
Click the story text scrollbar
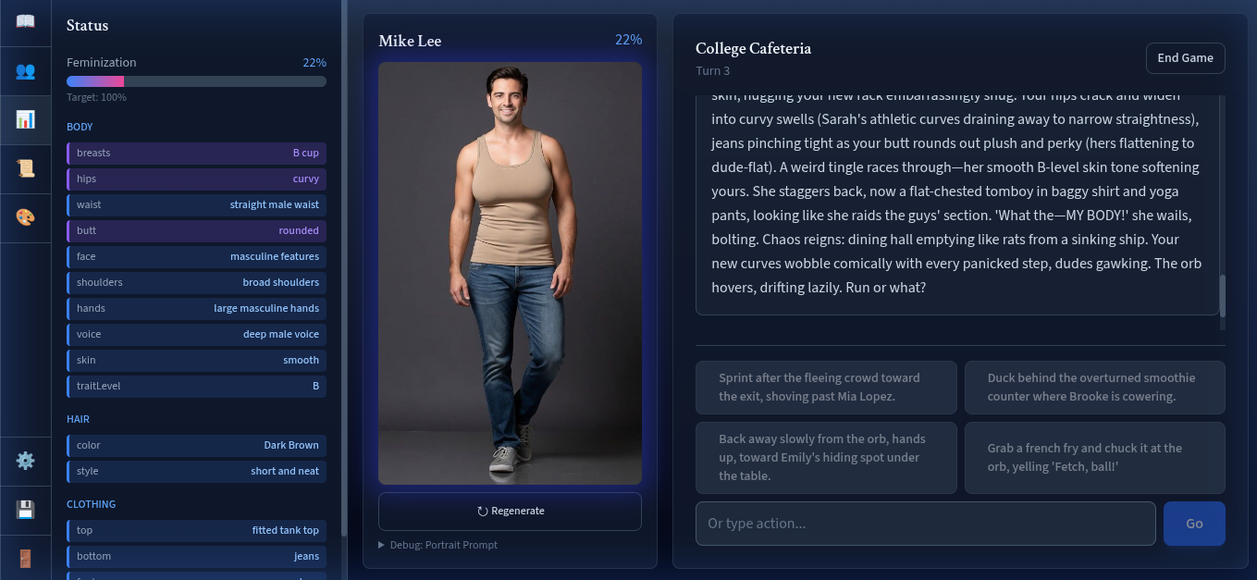tap(1222, 296)
